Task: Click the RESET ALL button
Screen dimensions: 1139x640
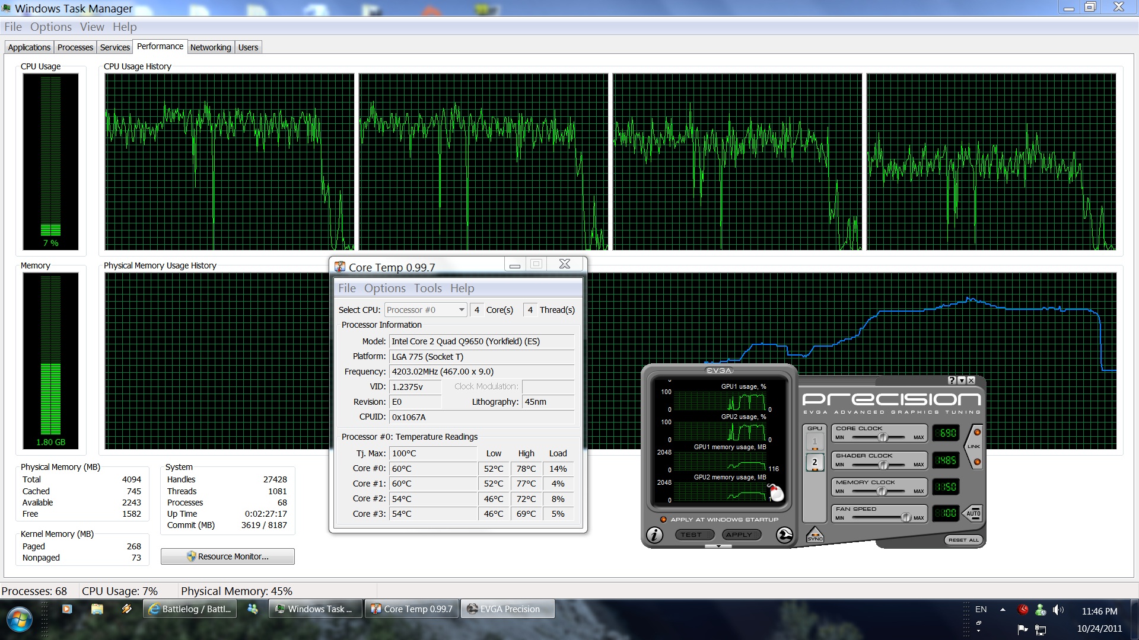Action: [963, 540]
